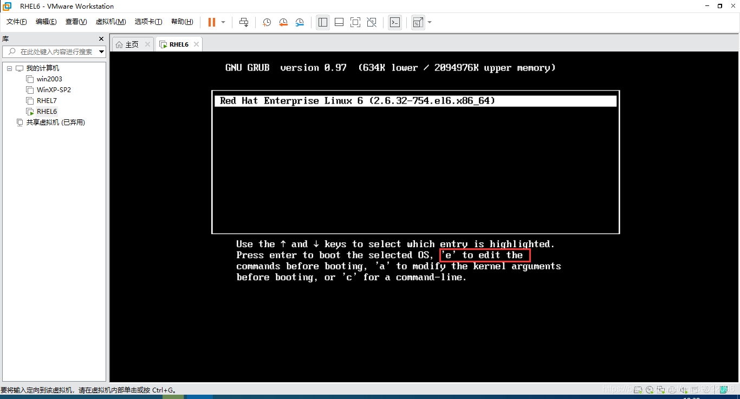The width and height of the screenshot is (740, 399).
Task: Open the stretch display options dropdown
Action: tap(430, 22)
